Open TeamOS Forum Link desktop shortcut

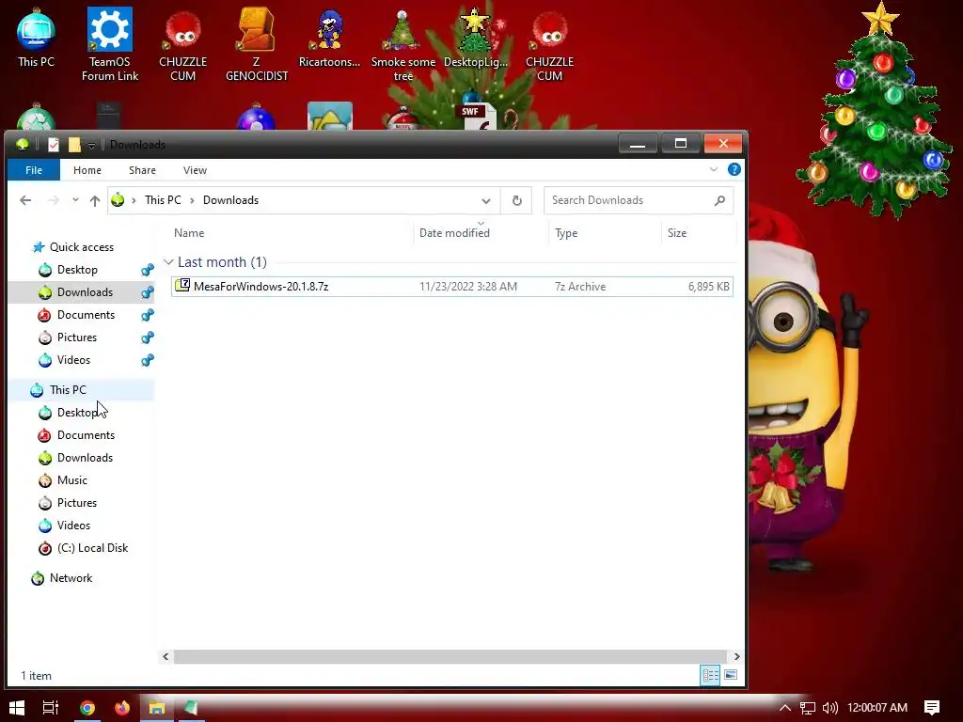point(110,44)
